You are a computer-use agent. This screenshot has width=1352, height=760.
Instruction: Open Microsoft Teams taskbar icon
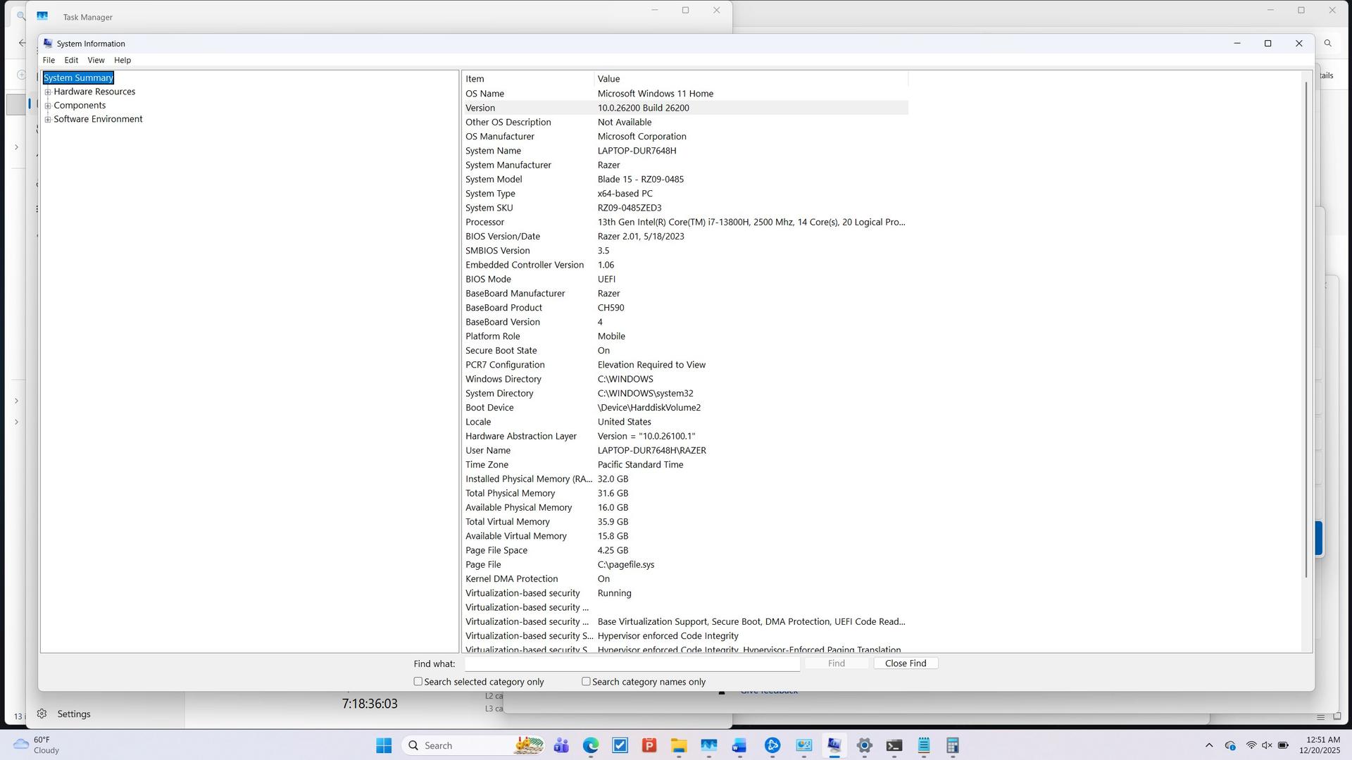click(x=561, y=745)
